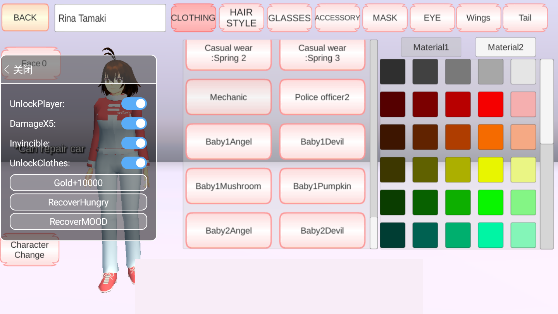Select the Baby1Pumpkin outfit
The height and width of the screenshot is (314, 558).
coord(322,186)
